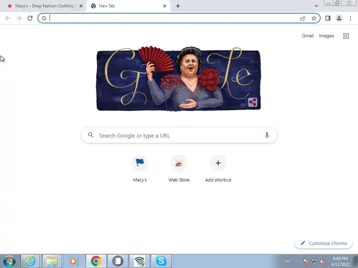Open the Gmail link
The width and height of the screenshot is (358, 268).
click(308, 36)
